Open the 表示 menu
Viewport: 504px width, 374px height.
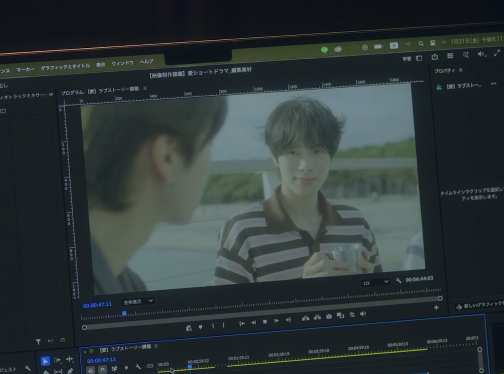click(100, 65)
